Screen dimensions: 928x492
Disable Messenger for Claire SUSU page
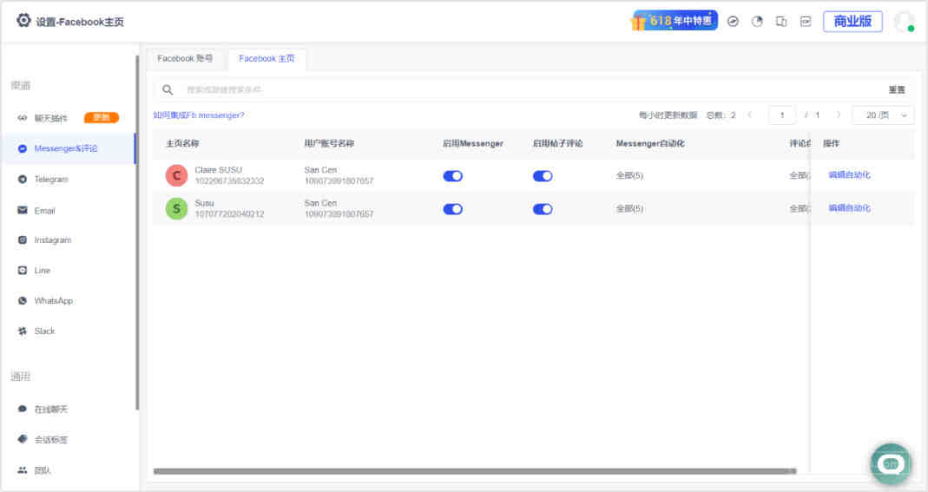(453, 176)
